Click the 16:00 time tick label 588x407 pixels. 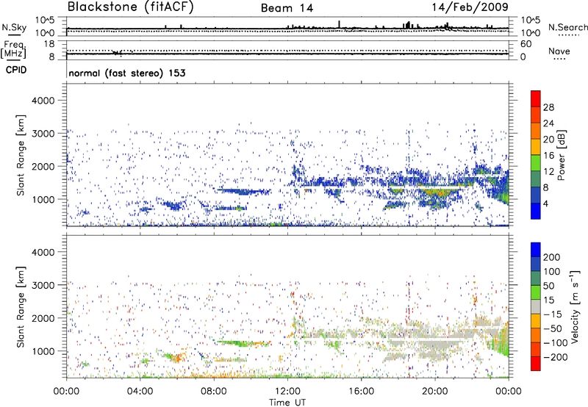pos(361,392)
